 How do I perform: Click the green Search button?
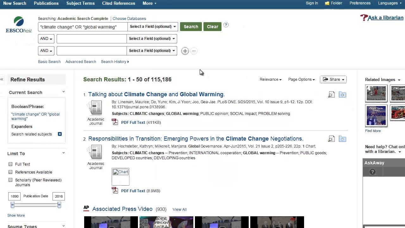pyautogui.click(x=191, y=27)
